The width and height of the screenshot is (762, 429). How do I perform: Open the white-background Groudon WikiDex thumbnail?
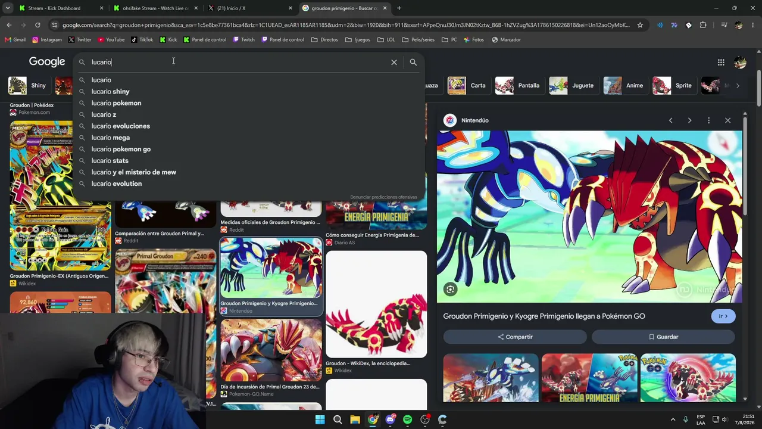pos(376,304)
